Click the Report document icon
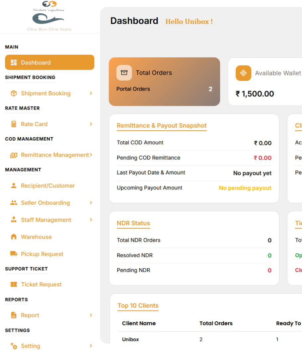The height and width of the screenshot is (351, 302). (14, 315)
